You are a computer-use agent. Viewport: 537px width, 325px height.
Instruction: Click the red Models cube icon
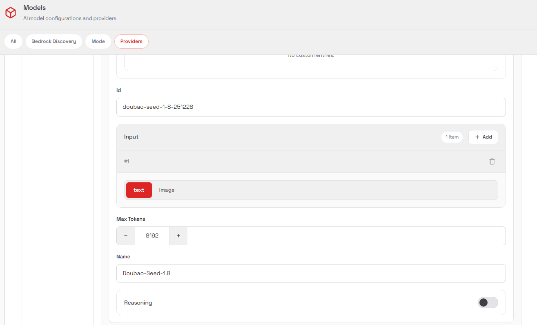click(11, 13)
